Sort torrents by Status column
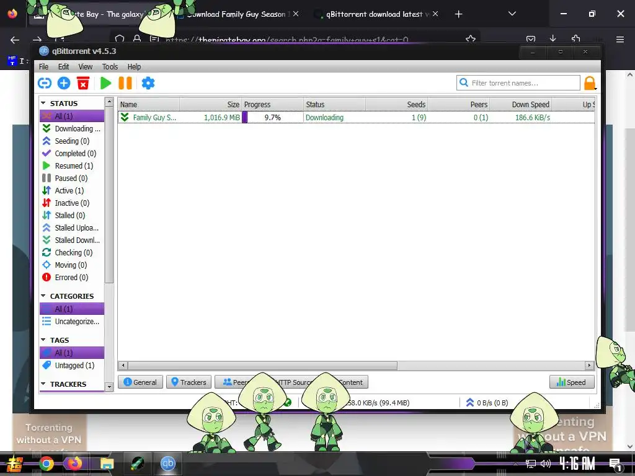The height and width of the screenshot is (476, 635). [x=334, y=104]
